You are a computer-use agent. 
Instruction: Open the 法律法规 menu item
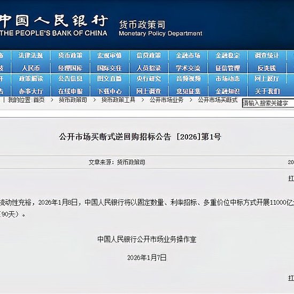[30, 56]
